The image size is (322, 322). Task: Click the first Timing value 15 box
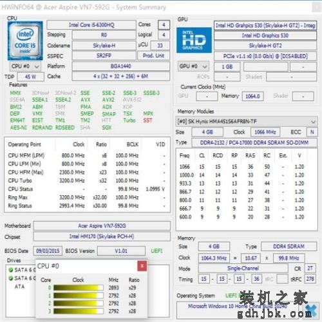tap(204, 279)
